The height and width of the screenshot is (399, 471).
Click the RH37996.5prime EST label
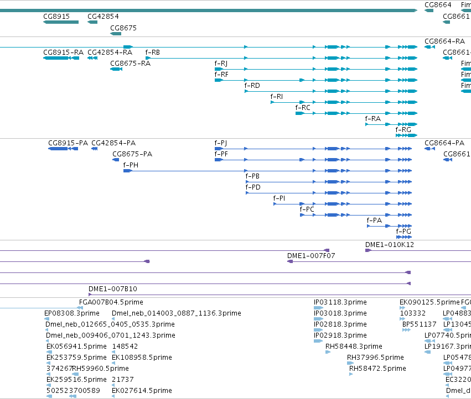(x=375, y=358)
